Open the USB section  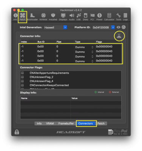coord(79,17)
